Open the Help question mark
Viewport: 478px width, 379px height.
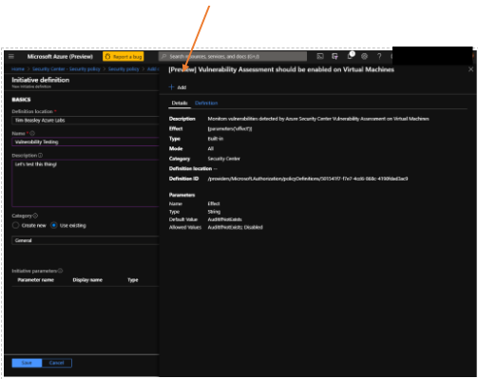coord(379,57)
